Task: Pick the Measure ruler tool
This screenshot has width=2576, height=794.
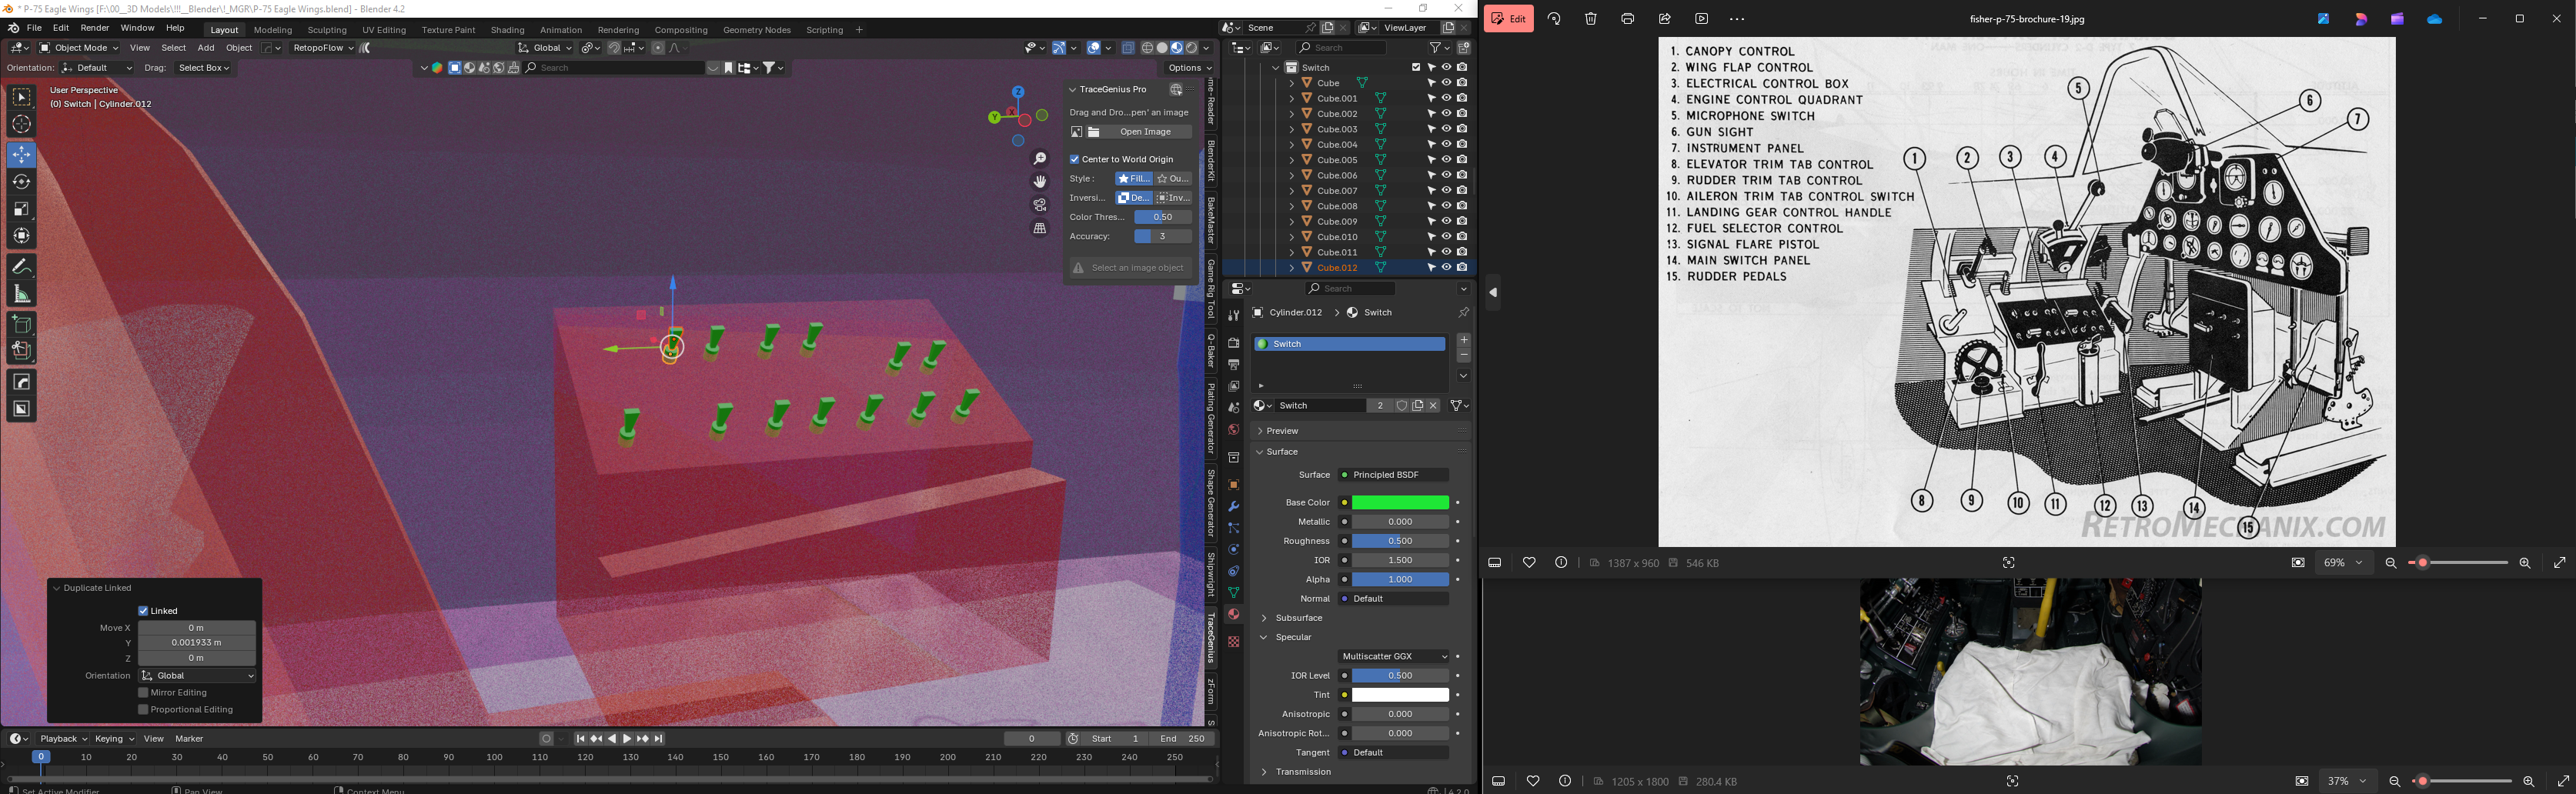Action: tap(21, 294)
